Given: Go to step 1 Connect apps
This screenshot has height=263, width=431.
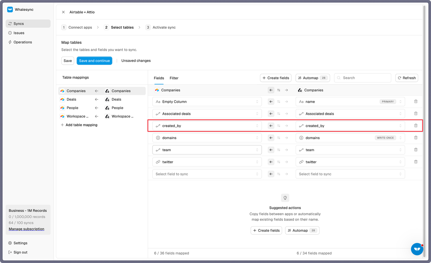Looking at the screenshot, I should click(77, 27).
